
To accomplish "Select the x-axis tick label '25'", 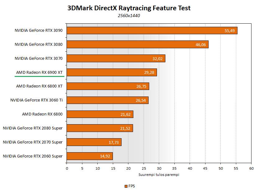I will pos(144,168).
